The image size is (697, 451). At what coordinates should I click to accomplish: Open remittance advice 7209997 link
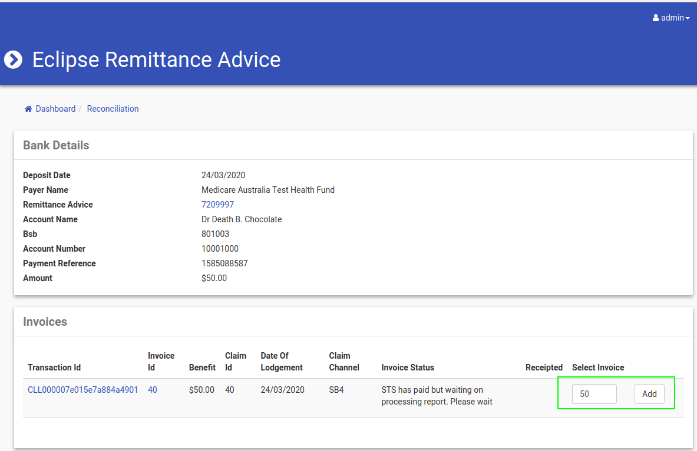(x=217, y=205)
